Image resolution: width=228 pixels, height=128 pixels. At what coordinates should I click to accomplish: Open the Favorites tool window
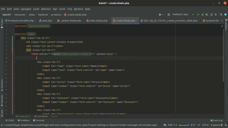(2, 101)
